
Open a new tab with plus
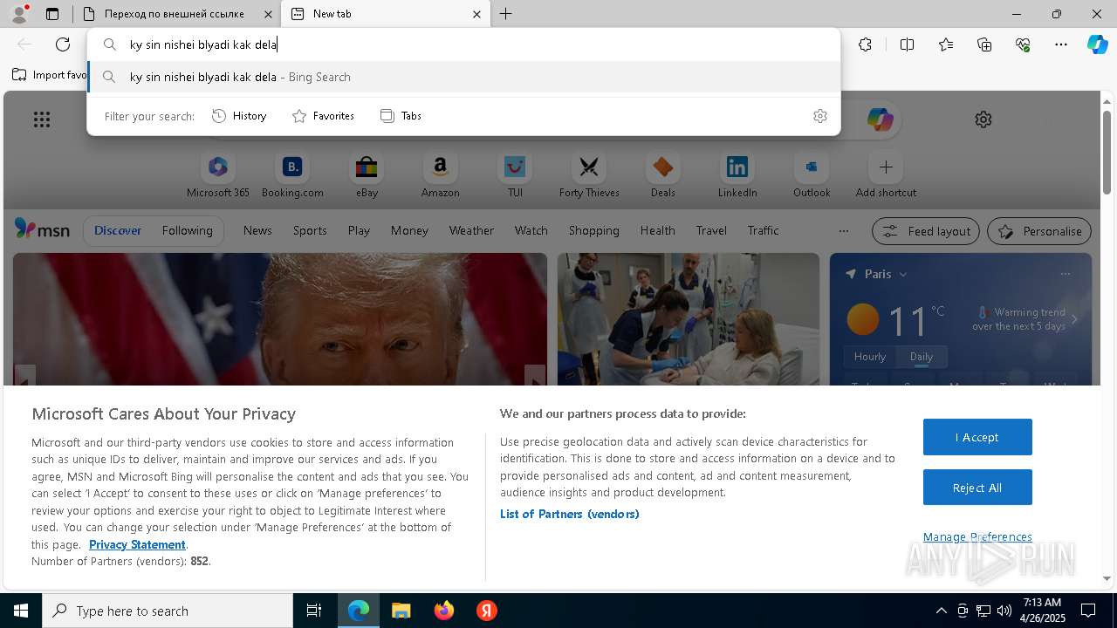(506, 14)
